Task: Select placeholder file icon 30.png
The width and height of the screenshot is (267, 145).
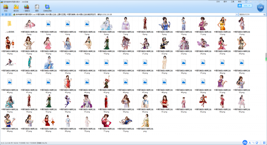Action: pos(68,62)
